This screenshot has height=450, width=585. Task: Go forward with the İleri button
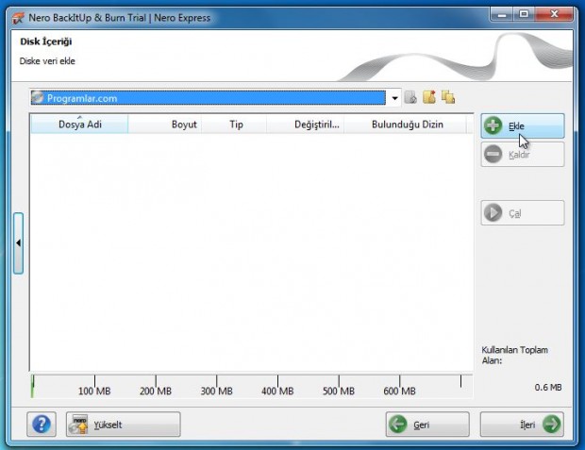click(x=522, y=425)
